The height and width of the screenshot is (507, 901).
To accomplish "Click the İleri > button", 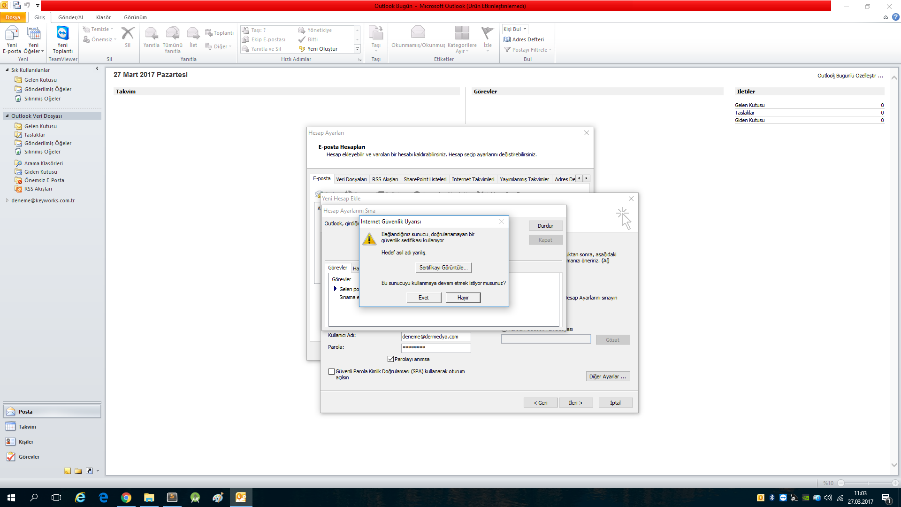I will click(x=576, y=403).
